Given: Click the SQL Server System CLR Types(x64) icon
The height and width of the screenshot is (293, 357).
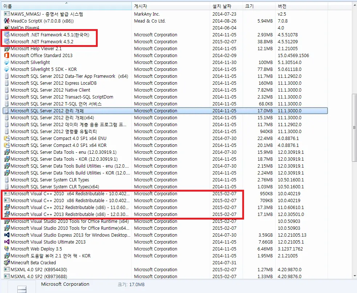Looking at the screenshot, I should tap(7, 186).
